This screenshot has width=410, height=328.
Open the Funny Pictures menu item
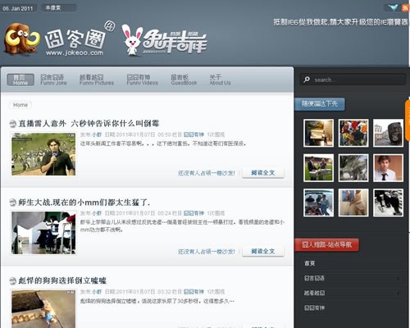pos(97,80)
